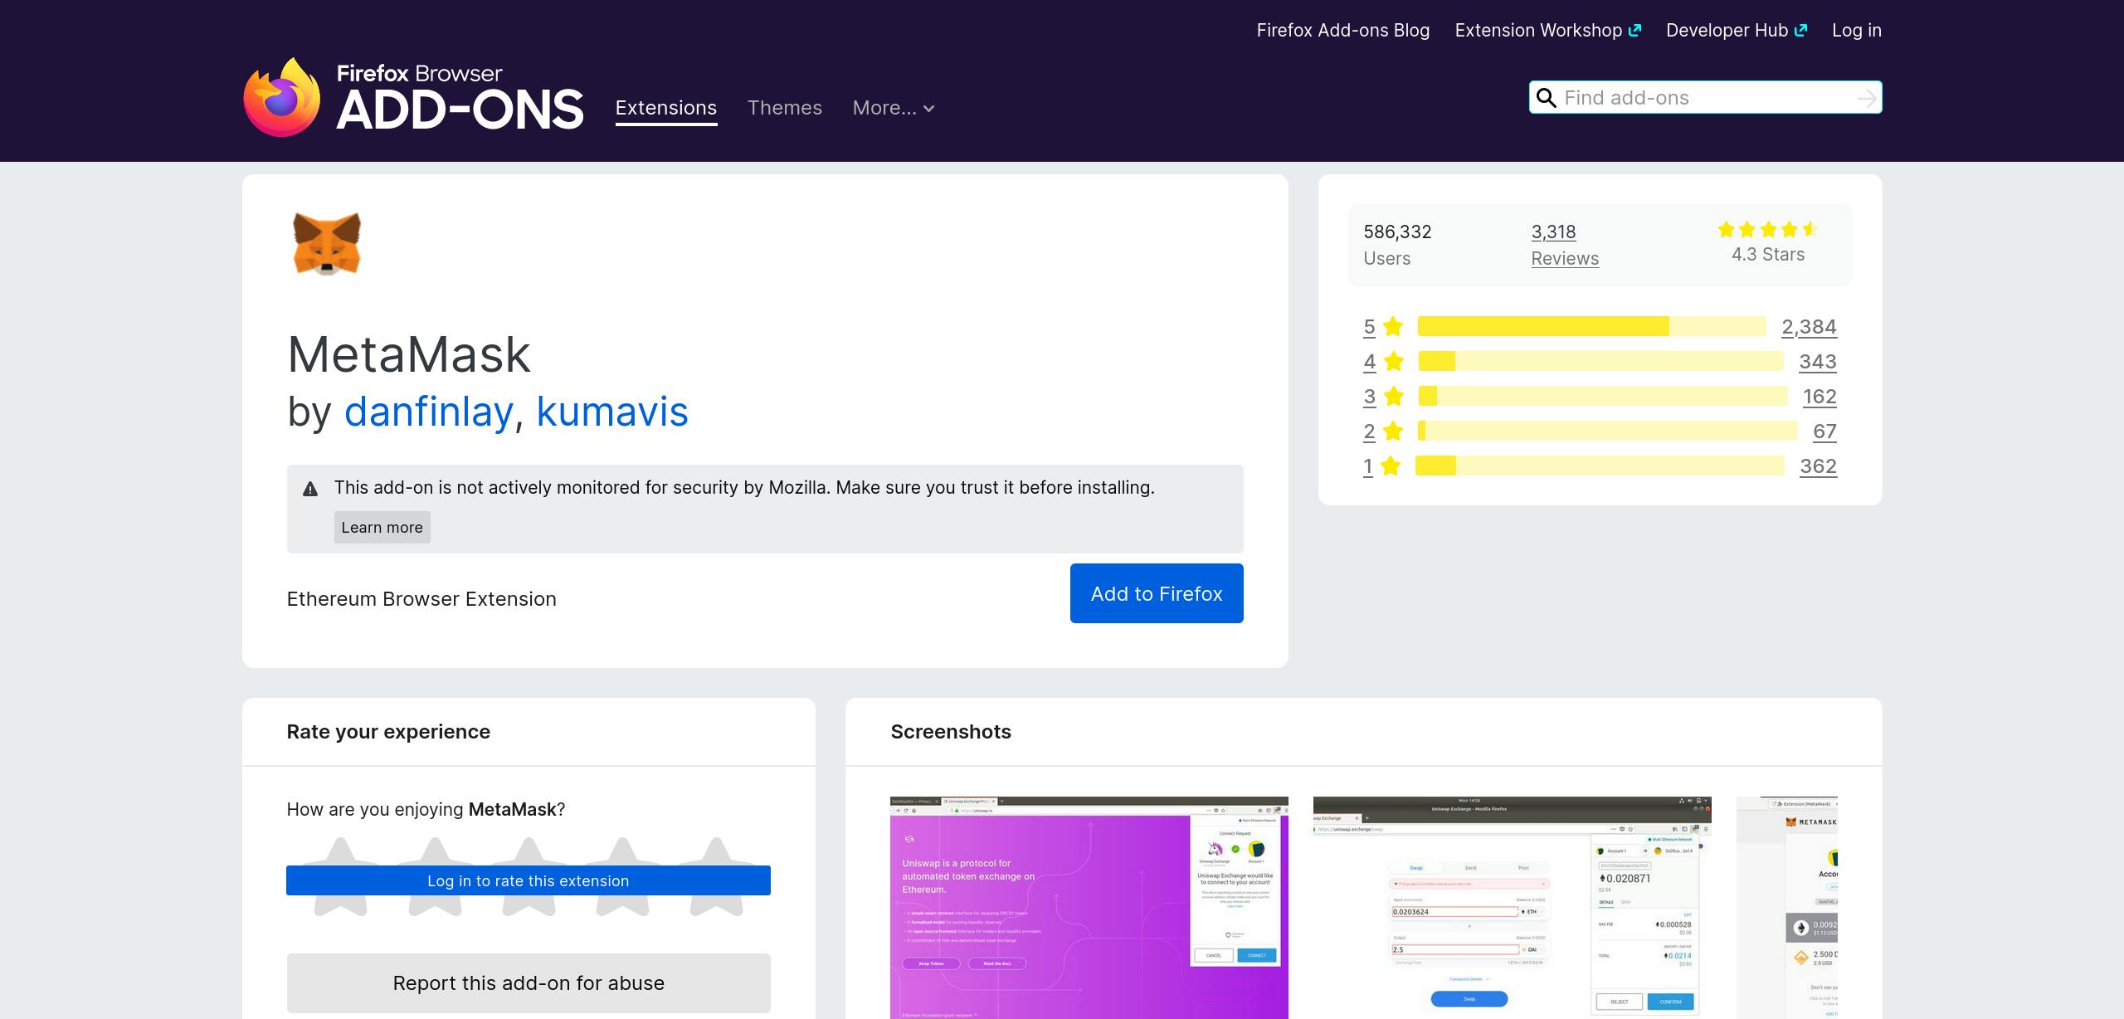2124x1019 pixels.
Task: View the 343 four-star reviews
Action: coord(1818,362)
